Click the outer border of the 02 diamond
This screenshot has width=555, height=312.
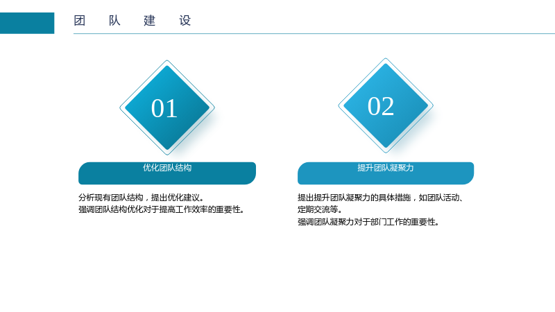click(x=362, y=82)
